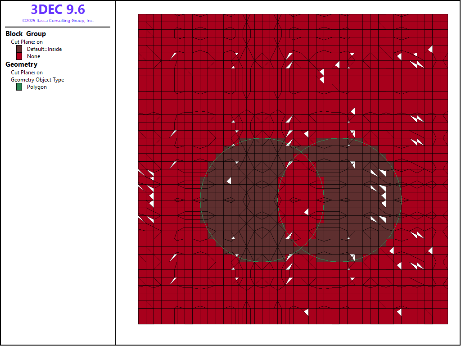The height and width of the screenshot is (346, 461).
Task: Click the green Polygon legend swatch
Action: [19, 87]
